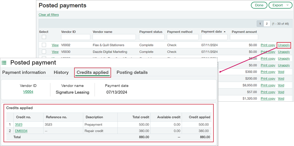Screen dimensions: 294x146
Task: Expand the Export dropdown button
Action: [280, 5]
